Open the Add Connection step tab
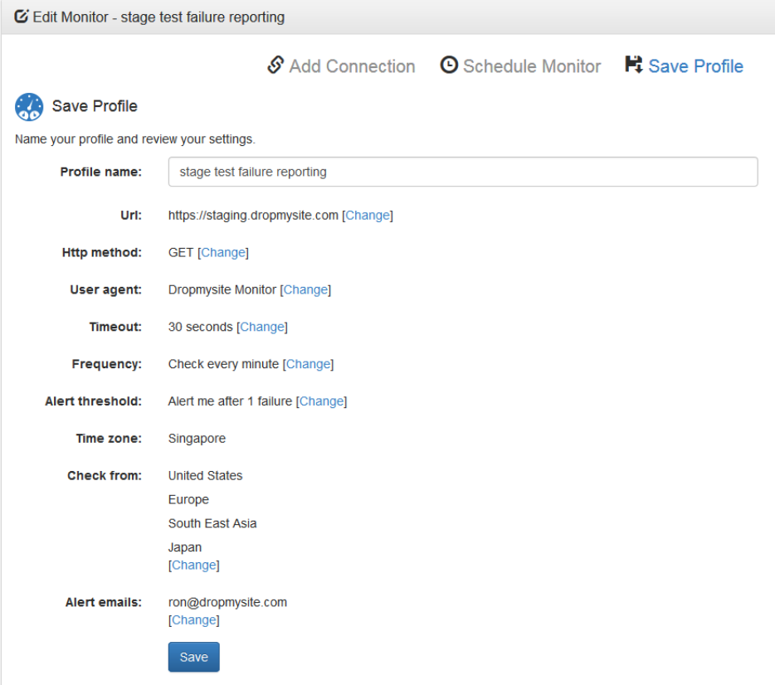 coord(352,66)
